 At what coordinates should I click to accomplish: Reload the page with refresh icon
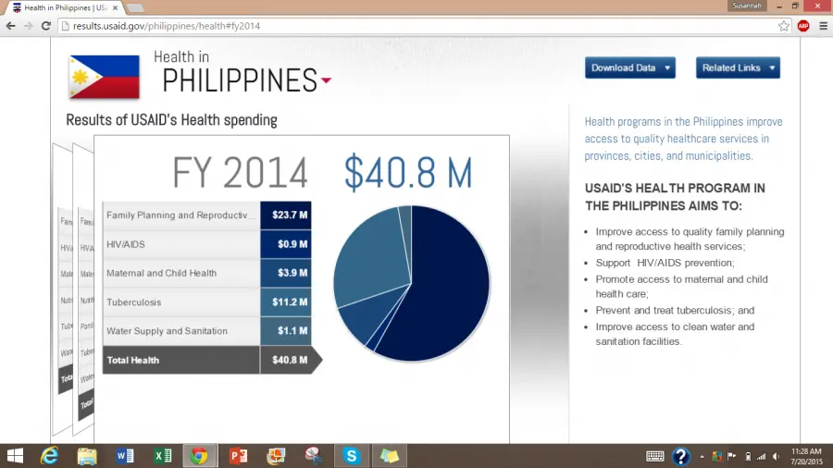45,26
